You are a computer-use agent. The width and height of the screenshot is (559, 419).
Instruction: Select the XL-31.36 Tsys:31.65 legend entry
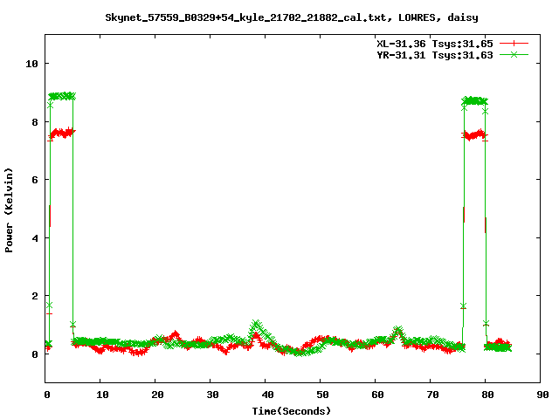435,44
